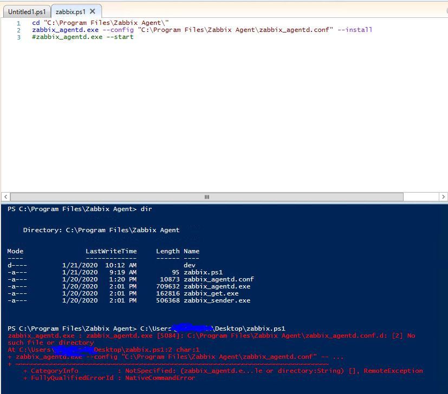Click the horizontal scrollbar left arrow

4,196
